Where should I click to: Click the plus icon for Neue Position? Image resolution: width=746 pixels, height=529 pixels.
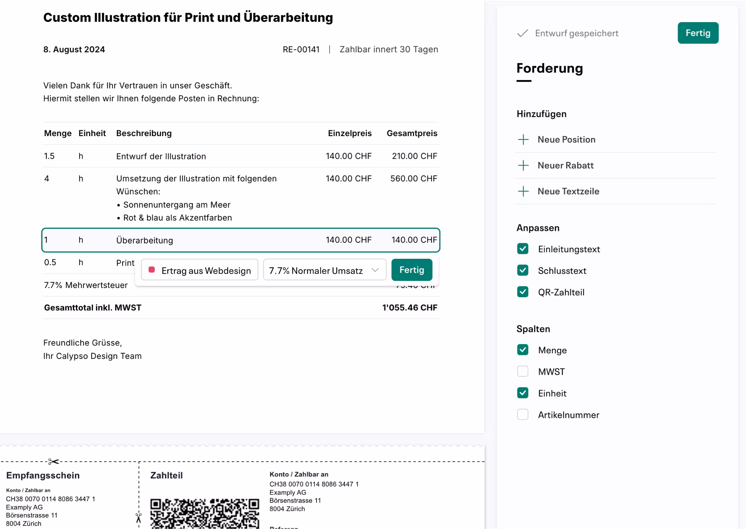(x=523, y=140)
